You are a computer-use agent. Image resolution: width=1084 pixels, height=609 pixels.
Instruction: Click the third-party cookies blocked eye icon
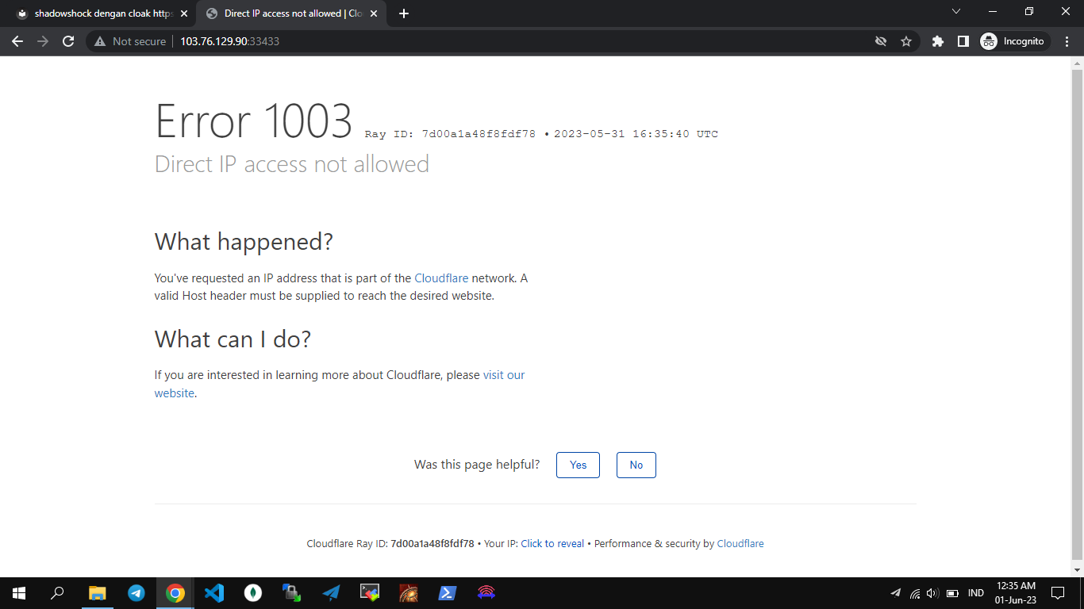coord(880,41)
